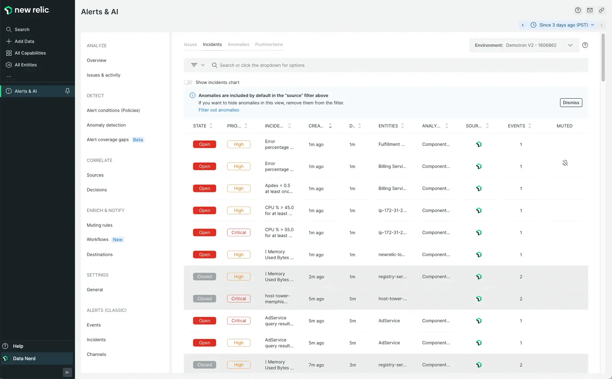The height and width of the screenshot is (379, 612).
Task: Click the New Relic source icon for first incident
Action: coord(478,144)
